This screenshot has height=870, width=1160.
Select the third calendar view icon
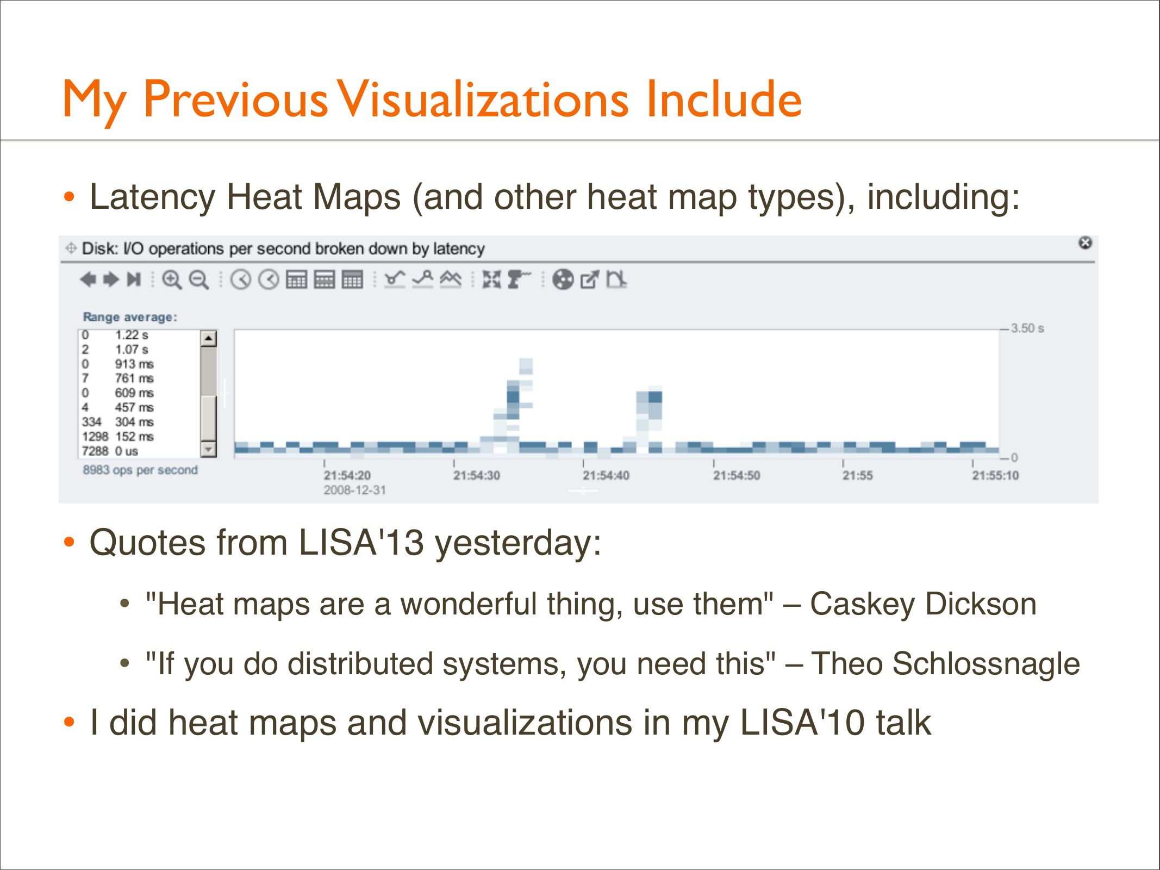352,279
